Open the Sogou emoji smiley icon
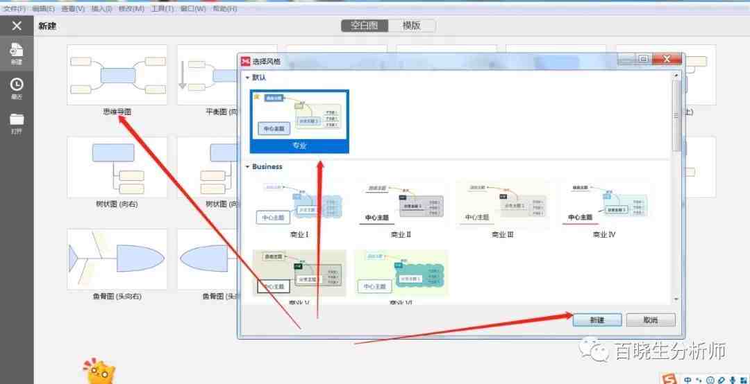 [x=710, y=380]
